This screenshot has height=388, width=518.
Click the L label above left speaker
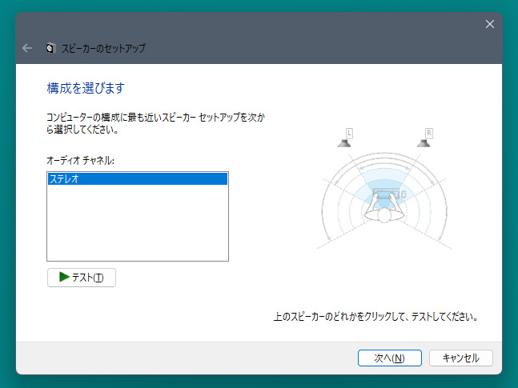pyautogui.click(x=350, y=134)
